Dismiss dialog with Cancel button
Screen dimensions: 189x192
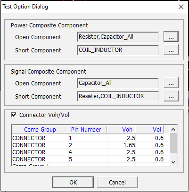[x=117, y=183]
